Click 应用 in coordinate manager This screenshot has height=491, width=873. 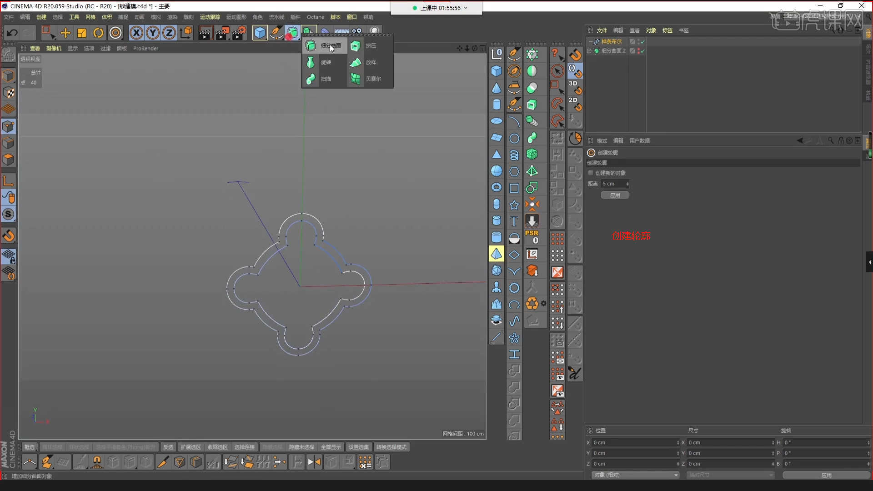[x=826, y=475]
